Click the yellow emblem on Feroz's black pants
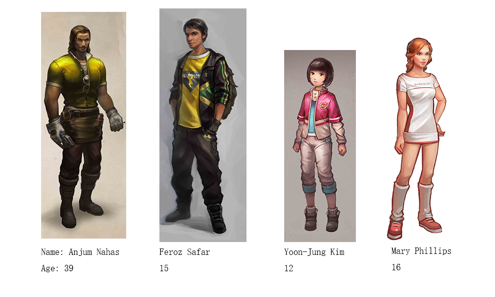Image resolution: width=495 pixels, height=297 pixels. [207, 137]
